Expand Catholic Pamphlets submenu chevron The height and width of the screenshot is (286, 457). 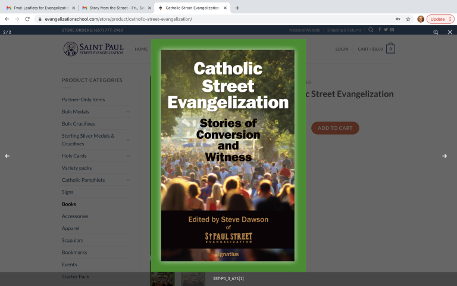tap(128, 180)
